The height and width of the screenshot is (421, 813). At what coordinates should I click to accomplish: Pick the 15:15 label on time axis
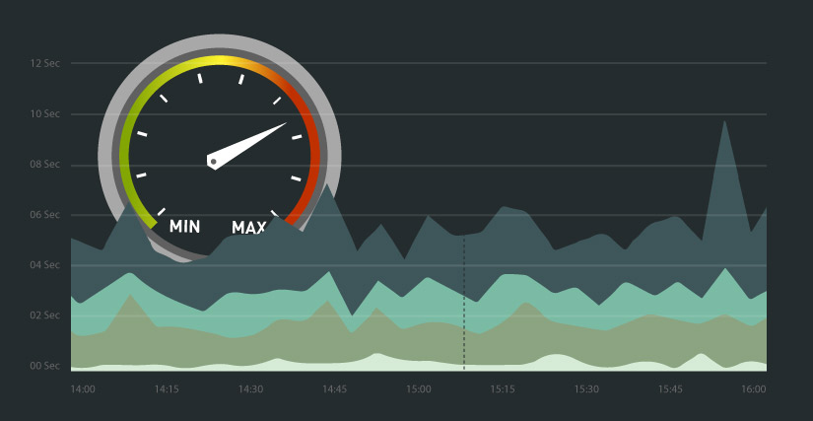pyautogui.click(x=503, y=389)
